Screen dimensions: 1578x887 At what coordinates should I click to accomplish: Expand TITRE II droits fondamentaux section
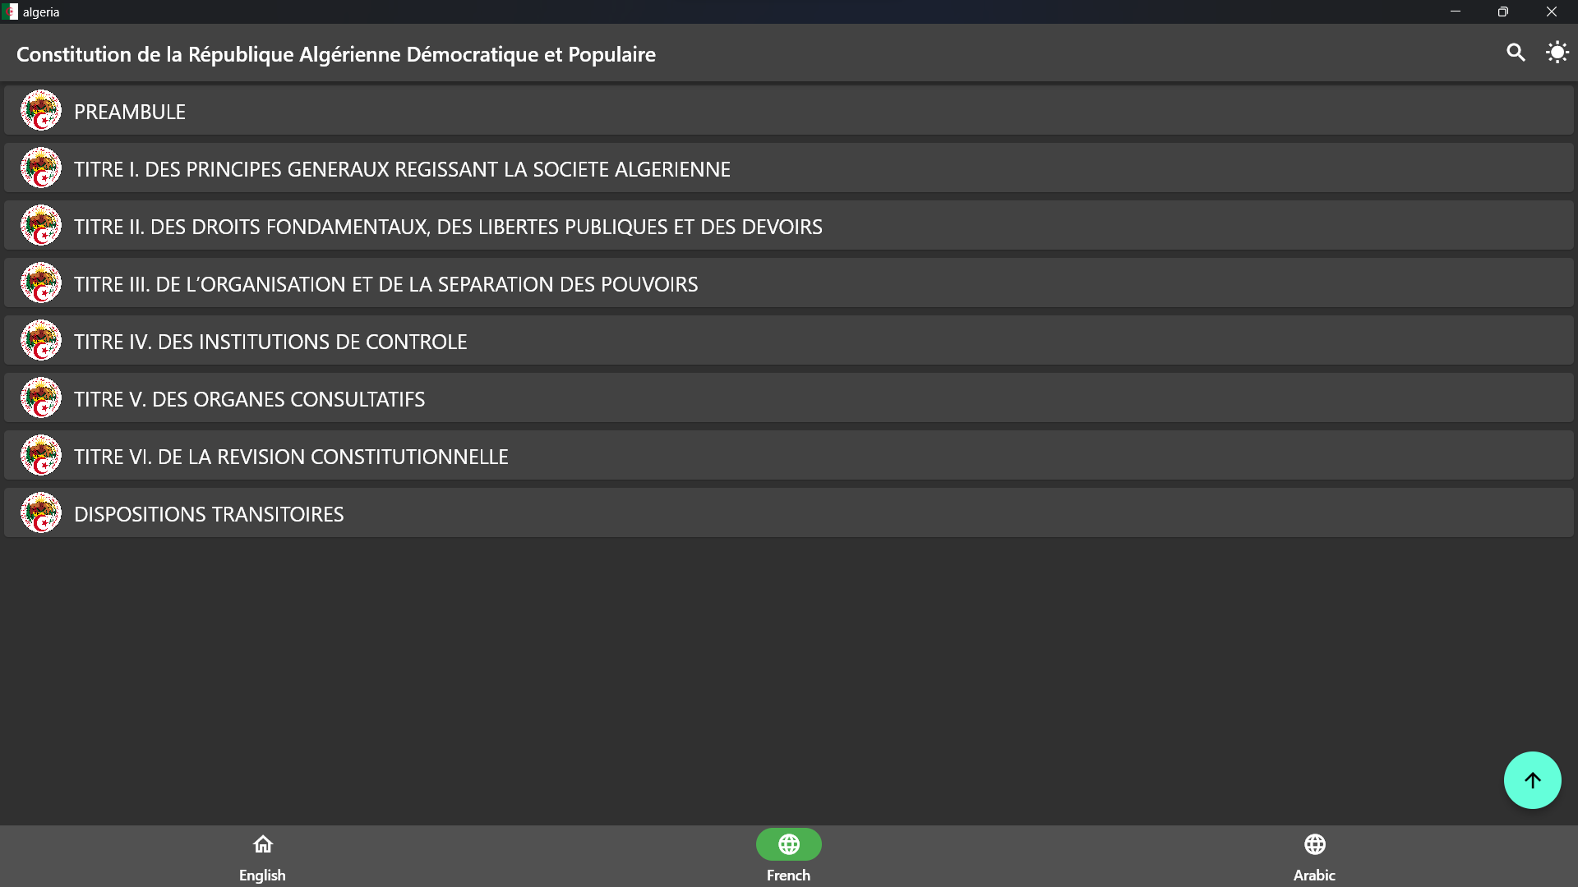point(448,227)
